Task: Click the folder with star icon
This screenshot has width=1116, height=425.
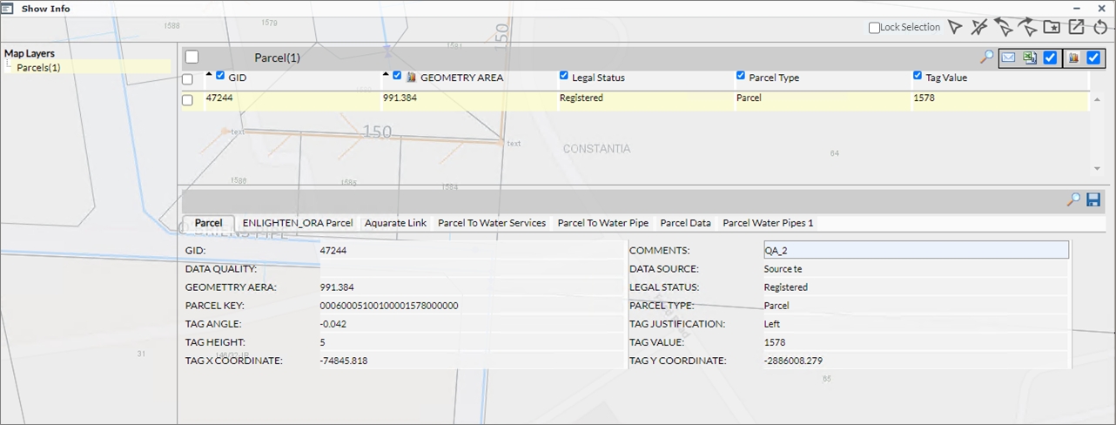Action: 1052,28
